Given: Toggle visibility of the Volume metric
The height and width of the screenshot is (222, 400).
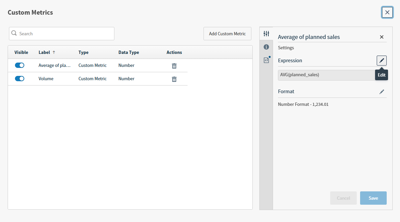Looking at the screenshot, I should tap(20, 79).
